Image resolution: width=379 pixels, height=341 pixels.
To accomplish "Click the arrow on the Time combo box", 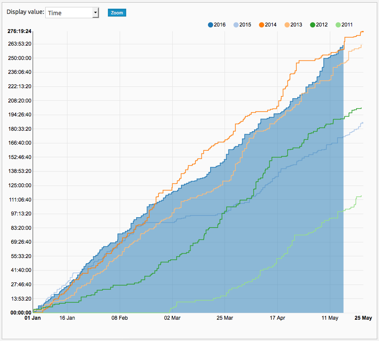I will [x=95, y=13].
